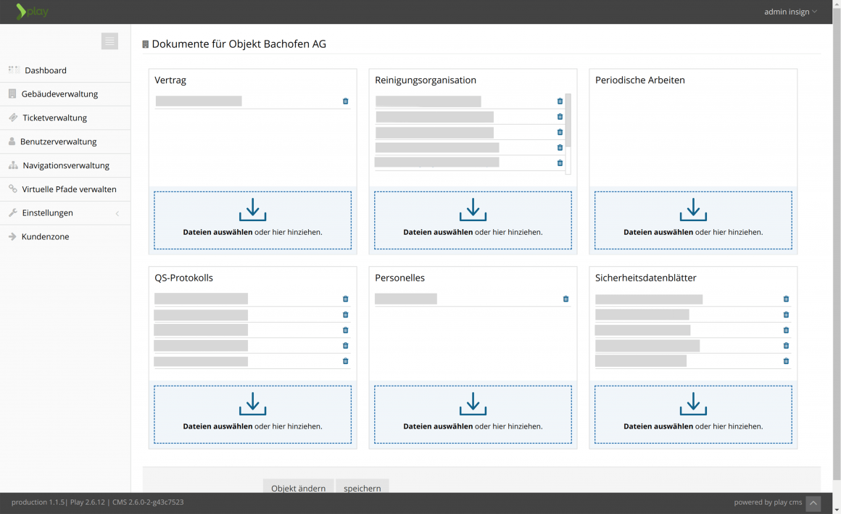The image size is (841, 514).
Task: Click Dateien auswählen in Vertrag panel
Action: click(217, 233)
